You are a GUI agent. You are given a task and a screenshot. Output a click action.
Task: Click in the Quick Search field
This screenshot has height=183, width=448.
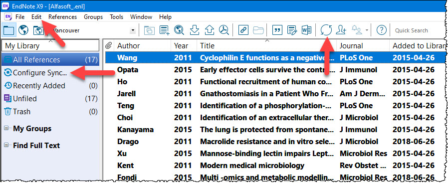coord(417,30)
